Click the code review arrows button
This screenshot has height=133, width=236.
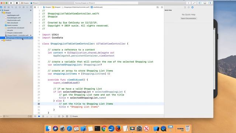click(194, 3)
